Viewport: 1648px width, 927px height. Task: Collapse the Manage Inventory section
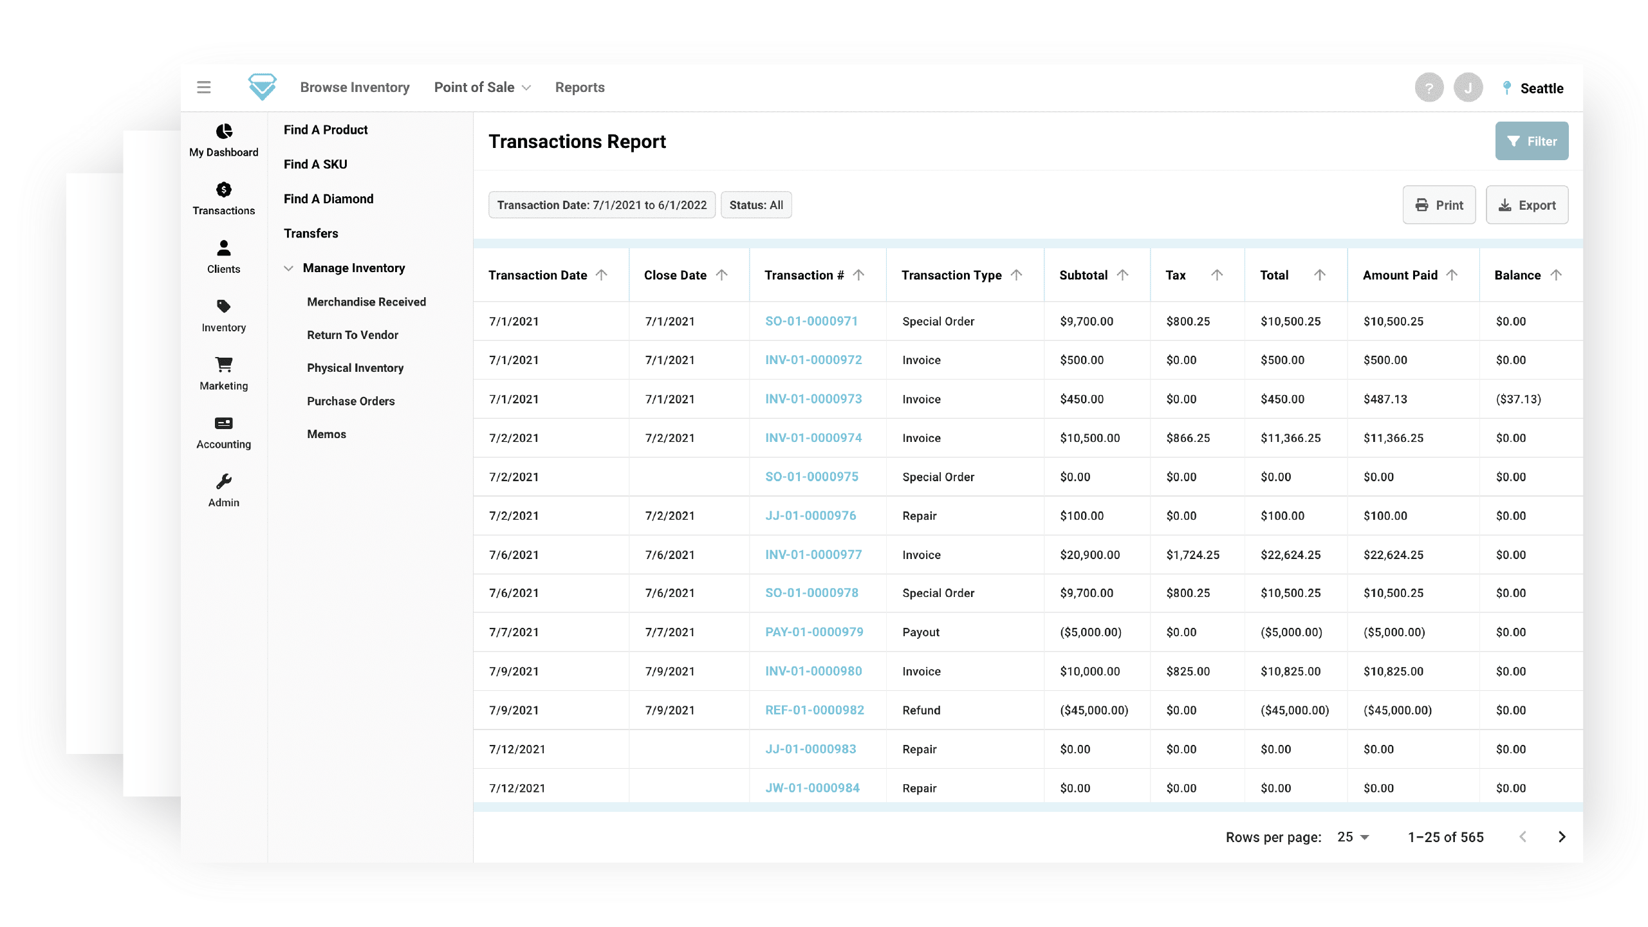[288, 268]
